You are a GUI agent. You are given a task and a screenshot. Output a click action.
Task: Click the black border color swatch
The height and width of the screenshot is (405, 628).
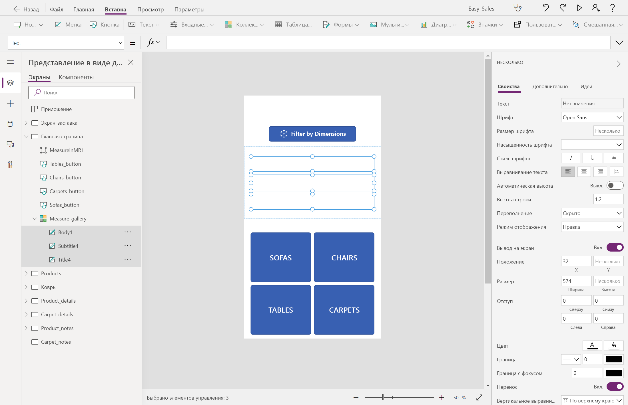point(614,359)
